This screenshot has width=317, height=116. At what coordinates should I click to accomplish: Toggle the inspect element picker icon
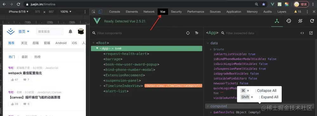pos(94,12)
